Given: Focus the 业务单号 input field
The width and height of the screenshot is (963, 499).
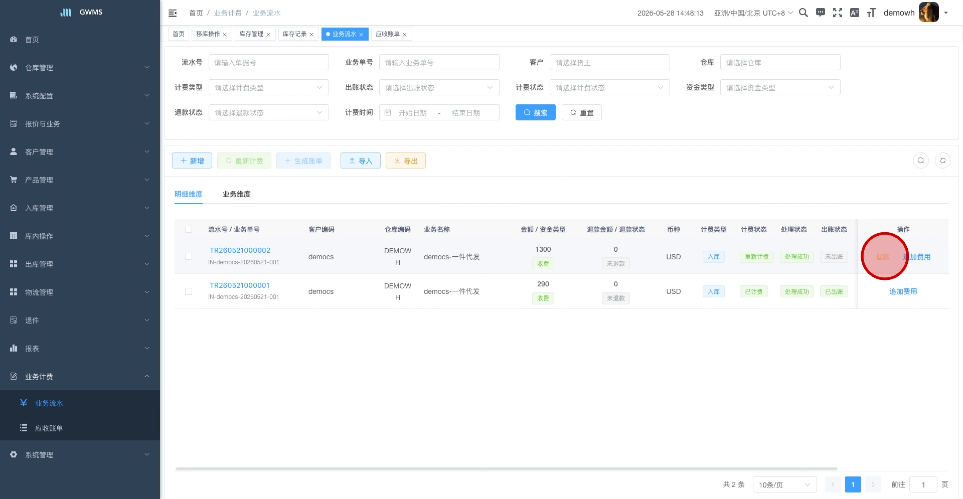Looking at the screenshot, I should point(439,62).
